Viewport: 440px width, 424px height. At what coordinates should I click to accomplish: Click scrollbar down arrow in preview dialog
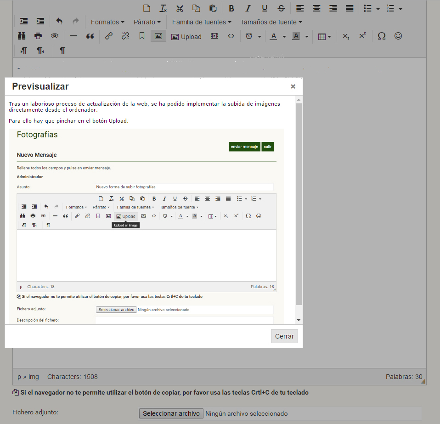point(299,320)
